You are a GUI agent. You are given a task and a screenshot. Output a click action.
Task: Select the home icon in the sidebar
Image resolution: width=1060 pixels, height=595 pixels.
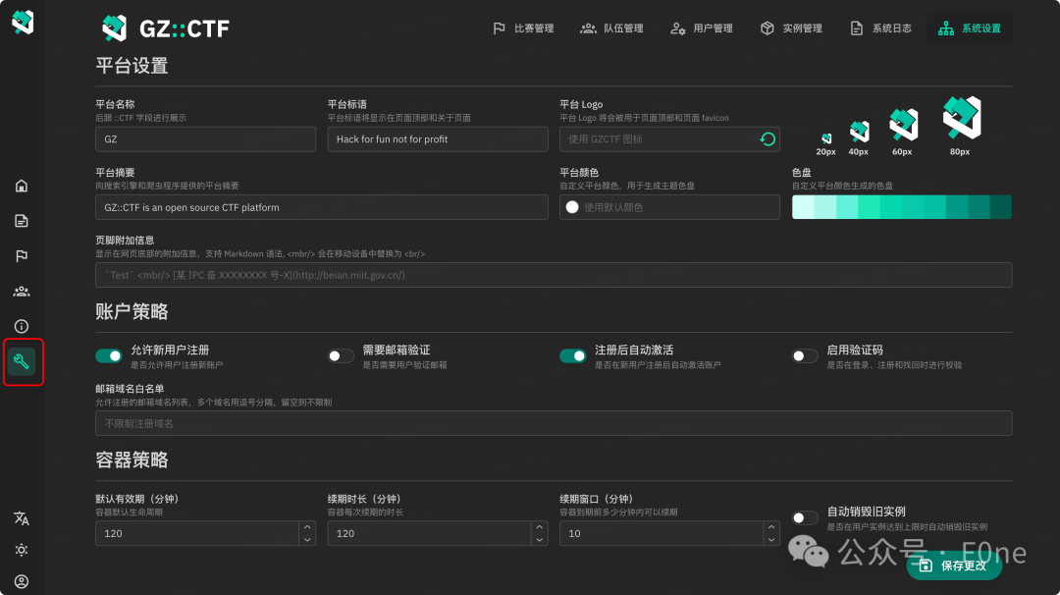(x=22, y=186)
